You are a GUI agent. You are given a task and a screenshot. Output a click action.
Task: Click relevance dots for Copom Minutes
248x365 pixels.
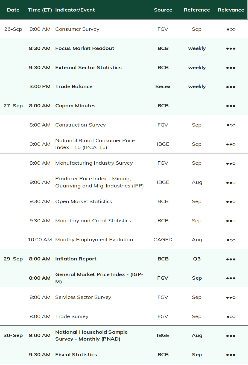pos(231,106)
